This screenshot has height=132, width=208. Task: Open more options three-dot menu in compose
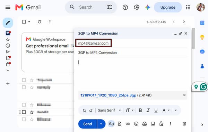click(x=171, y=124)
